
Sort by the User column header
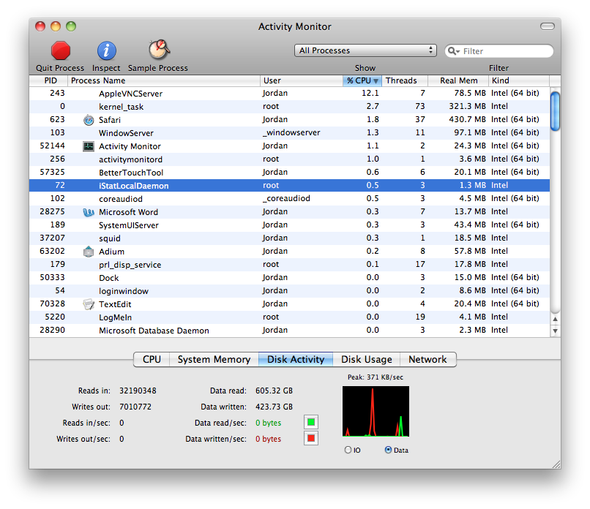(302, 80)
